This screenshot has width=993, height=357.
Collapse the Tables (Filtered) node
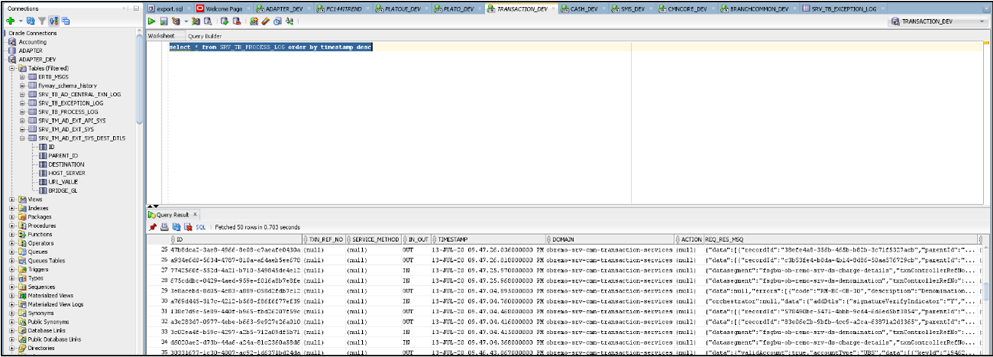(12, 68)
